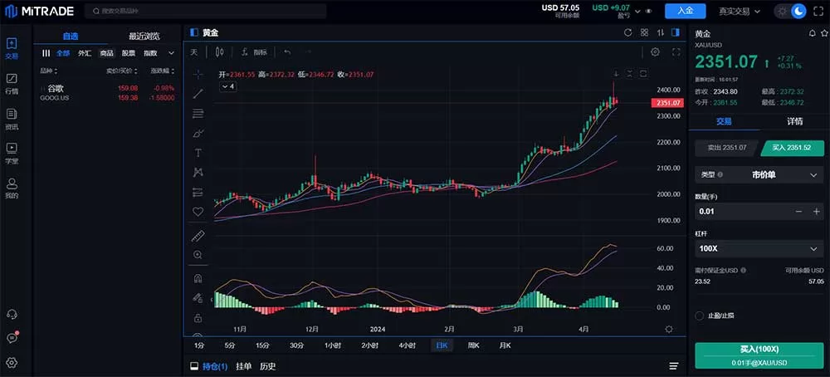Toggle magnet mode on chart toolbar

point(198,278)
